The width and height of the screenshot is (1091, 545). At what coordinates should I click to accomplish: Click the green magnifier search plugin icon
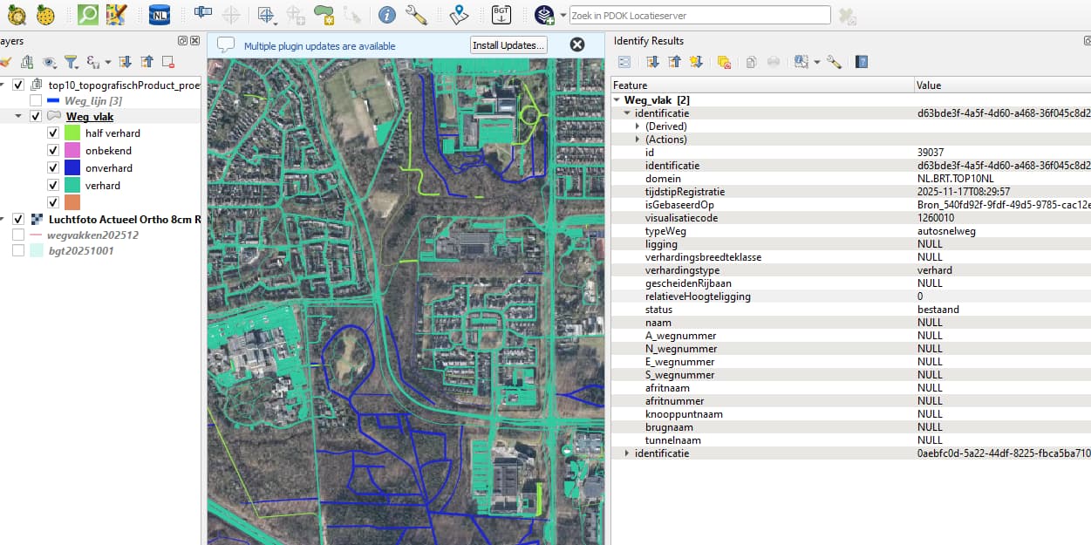[x=87, y=14]
